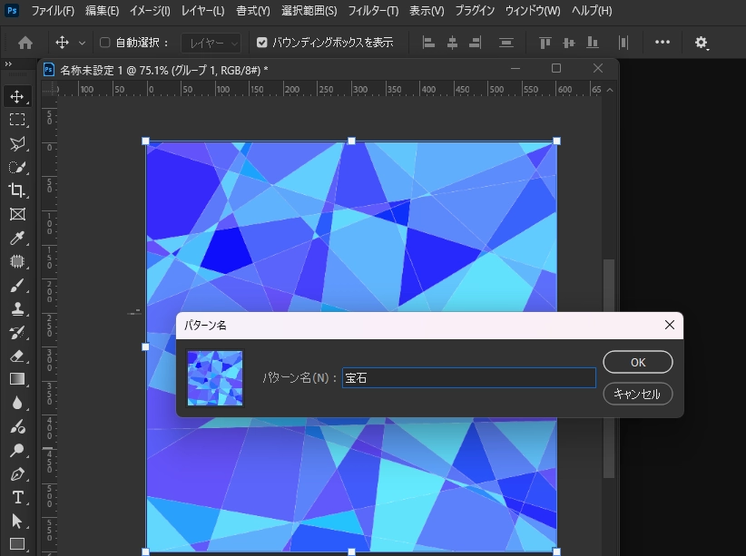Screen dimensions: 746x556
Task: Select the Gradient tool
Action: [16, 379]
